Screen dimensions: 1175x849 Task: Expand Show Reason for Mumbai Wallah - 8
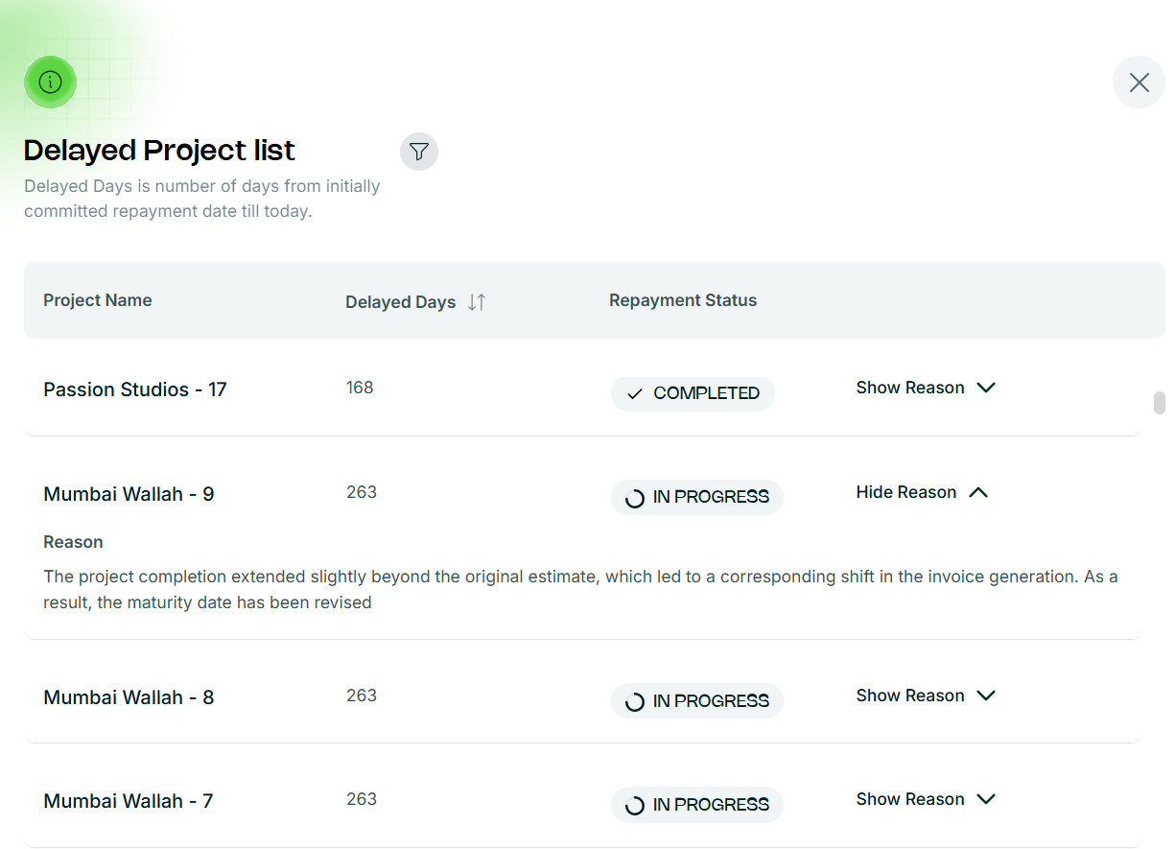tap(926, 696)
